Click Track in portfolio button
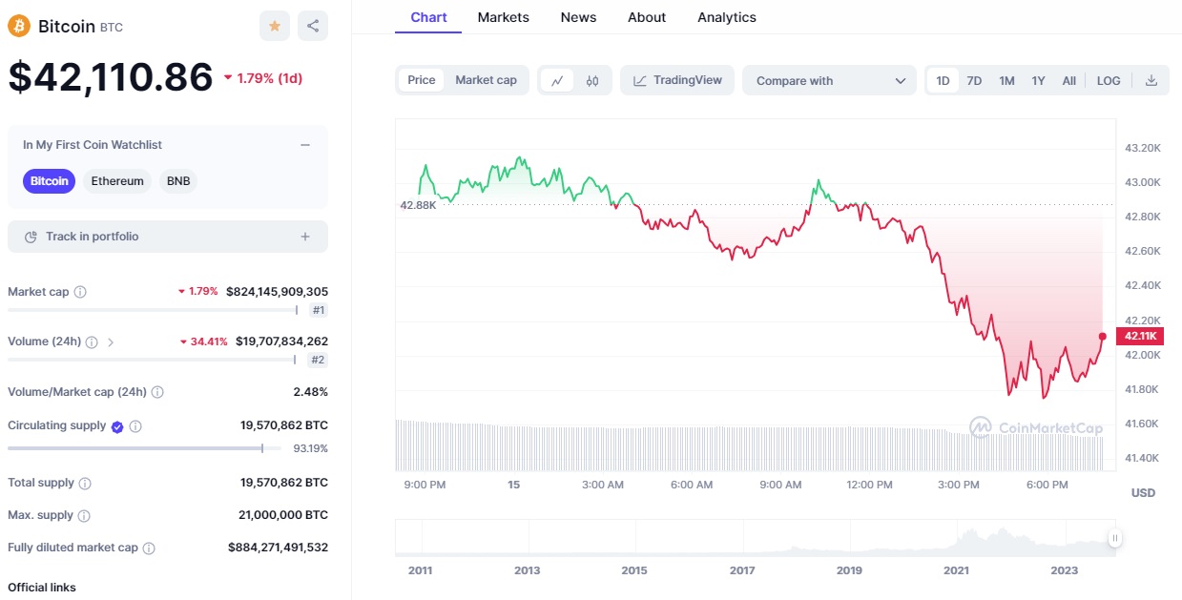 point(168,237)
